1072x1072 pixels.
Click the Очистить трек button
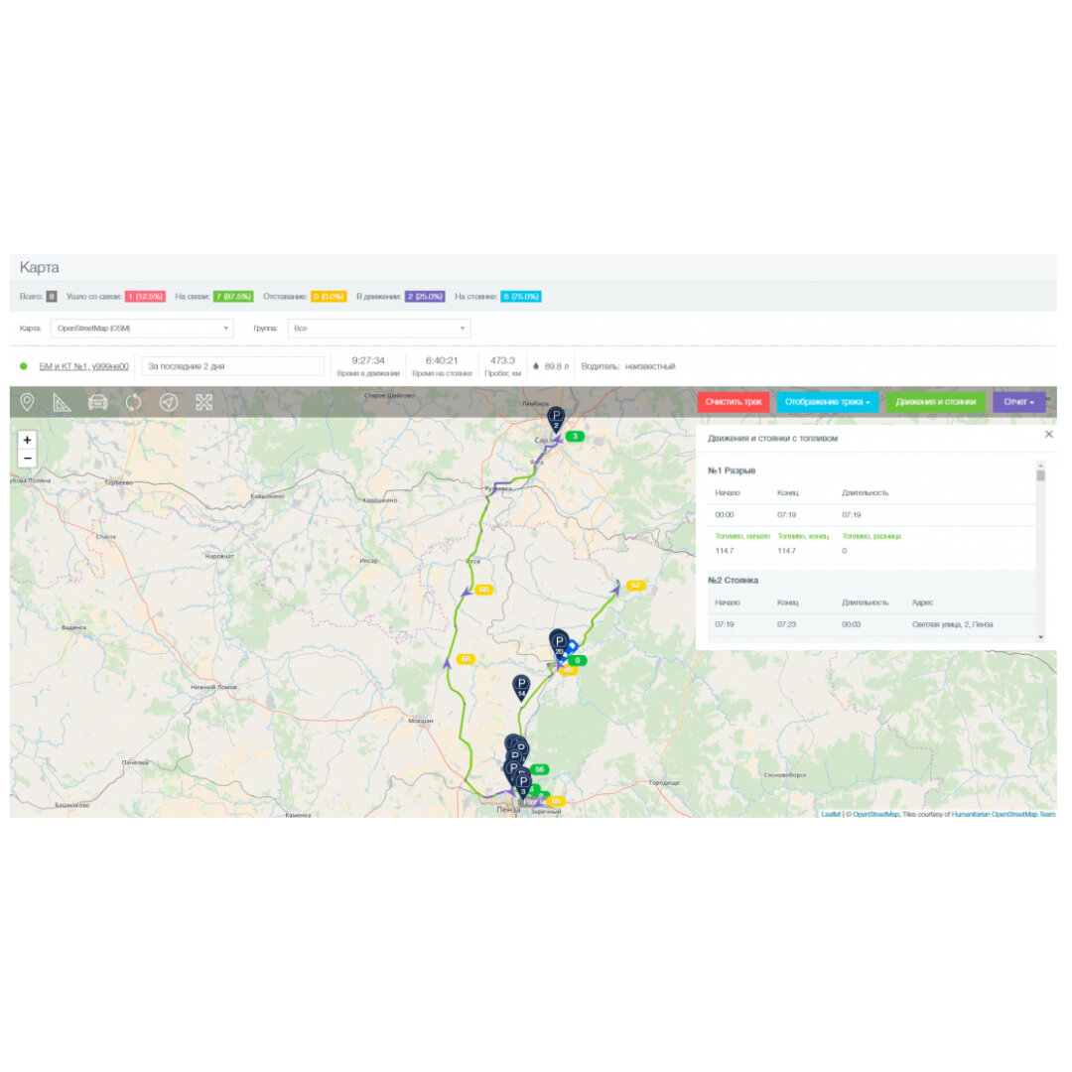tap(734, 402)
